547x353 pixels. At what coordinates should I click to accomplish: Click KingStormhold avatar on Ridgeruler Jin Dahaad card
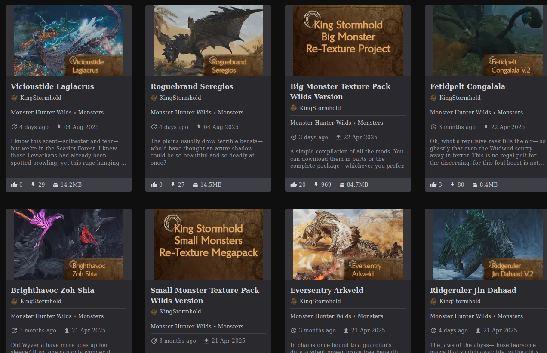(x=433, y=301)
